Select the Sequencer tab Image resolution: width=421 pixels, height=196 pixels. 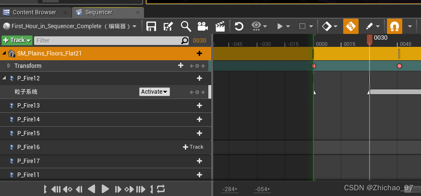pyautogui.click(x=98, y=12)
